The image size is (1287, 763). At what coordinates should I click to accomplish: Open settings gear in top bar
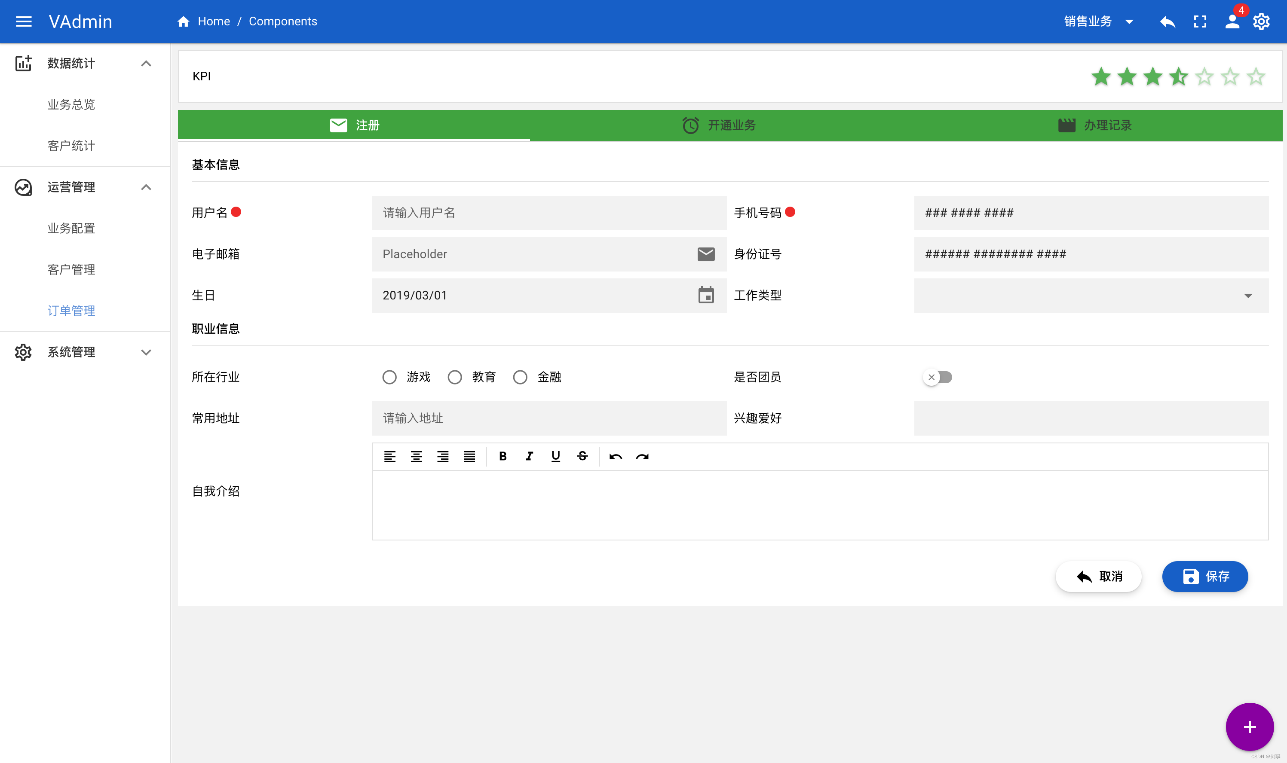(1261, 21)
